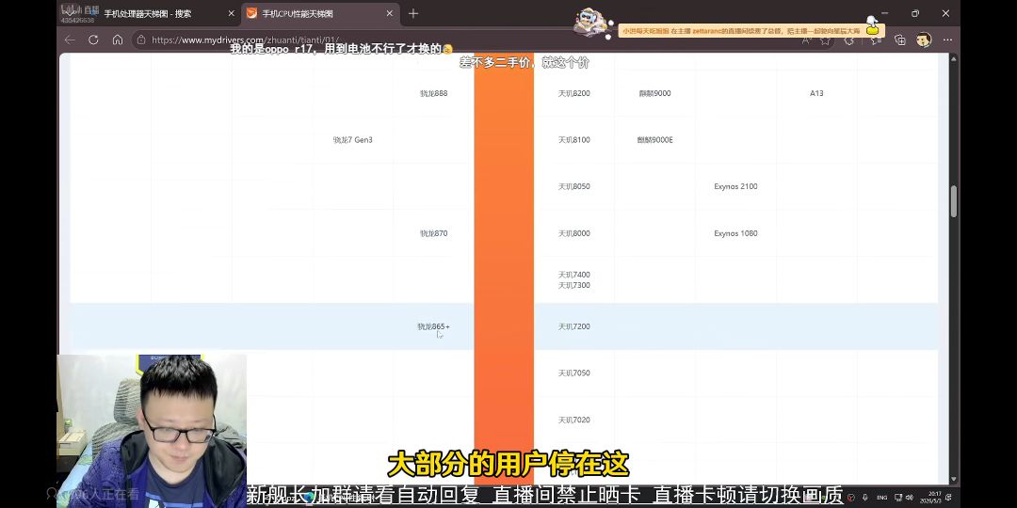Image resolution: width=1017 pixels, height=508 pixels.
Task: Go back using browser back arrow
Action: click(70, 40)
